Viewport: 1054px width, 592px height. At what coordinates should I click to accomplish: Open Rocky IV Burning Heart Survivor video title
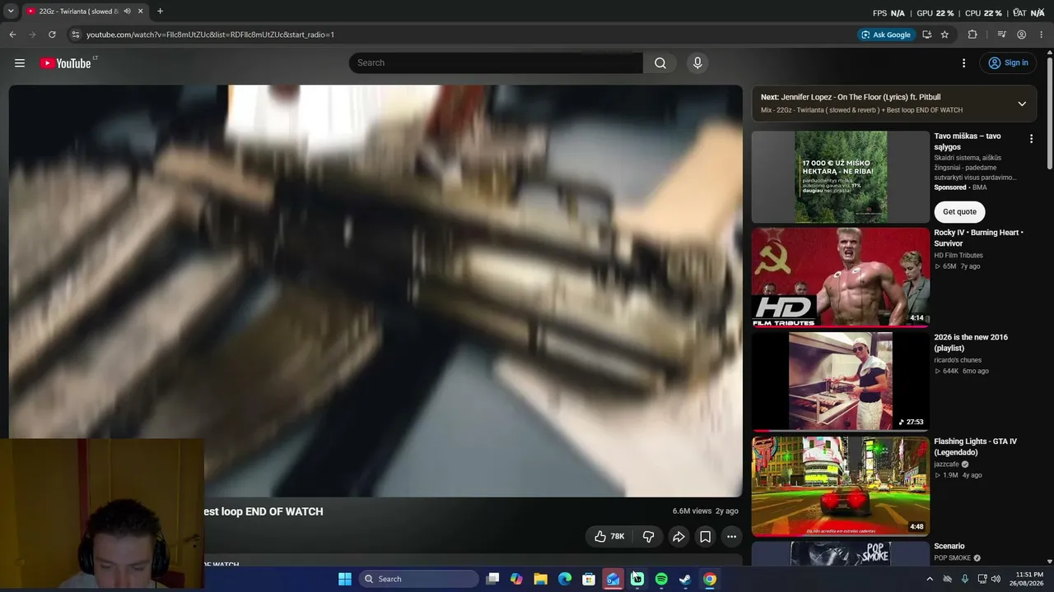(x=978, y=238)
